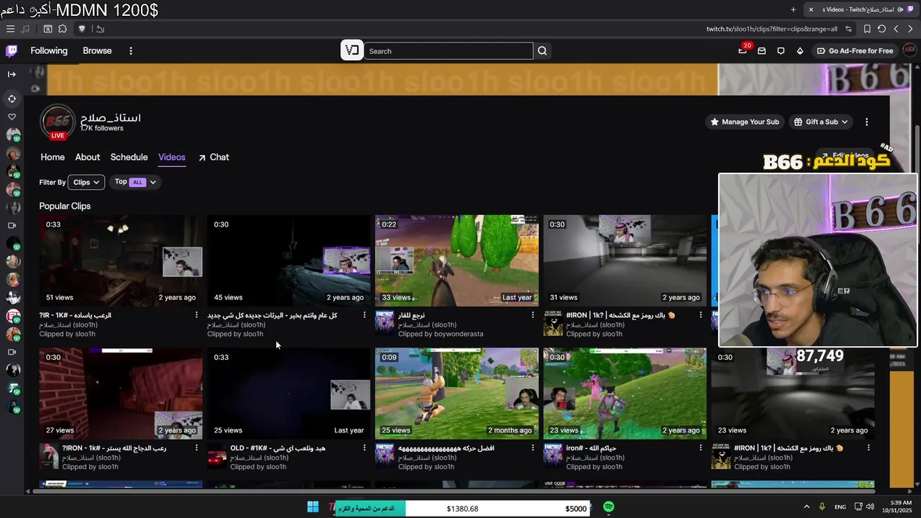Click Manage Your Sub button
The image size is (921, 518).
[744, 122]
